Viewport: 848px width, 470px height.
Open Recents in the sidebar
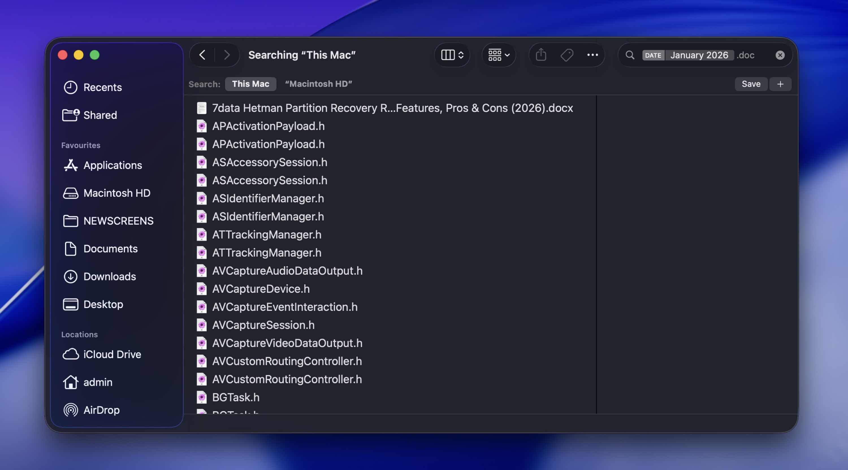tap(103, 87)
